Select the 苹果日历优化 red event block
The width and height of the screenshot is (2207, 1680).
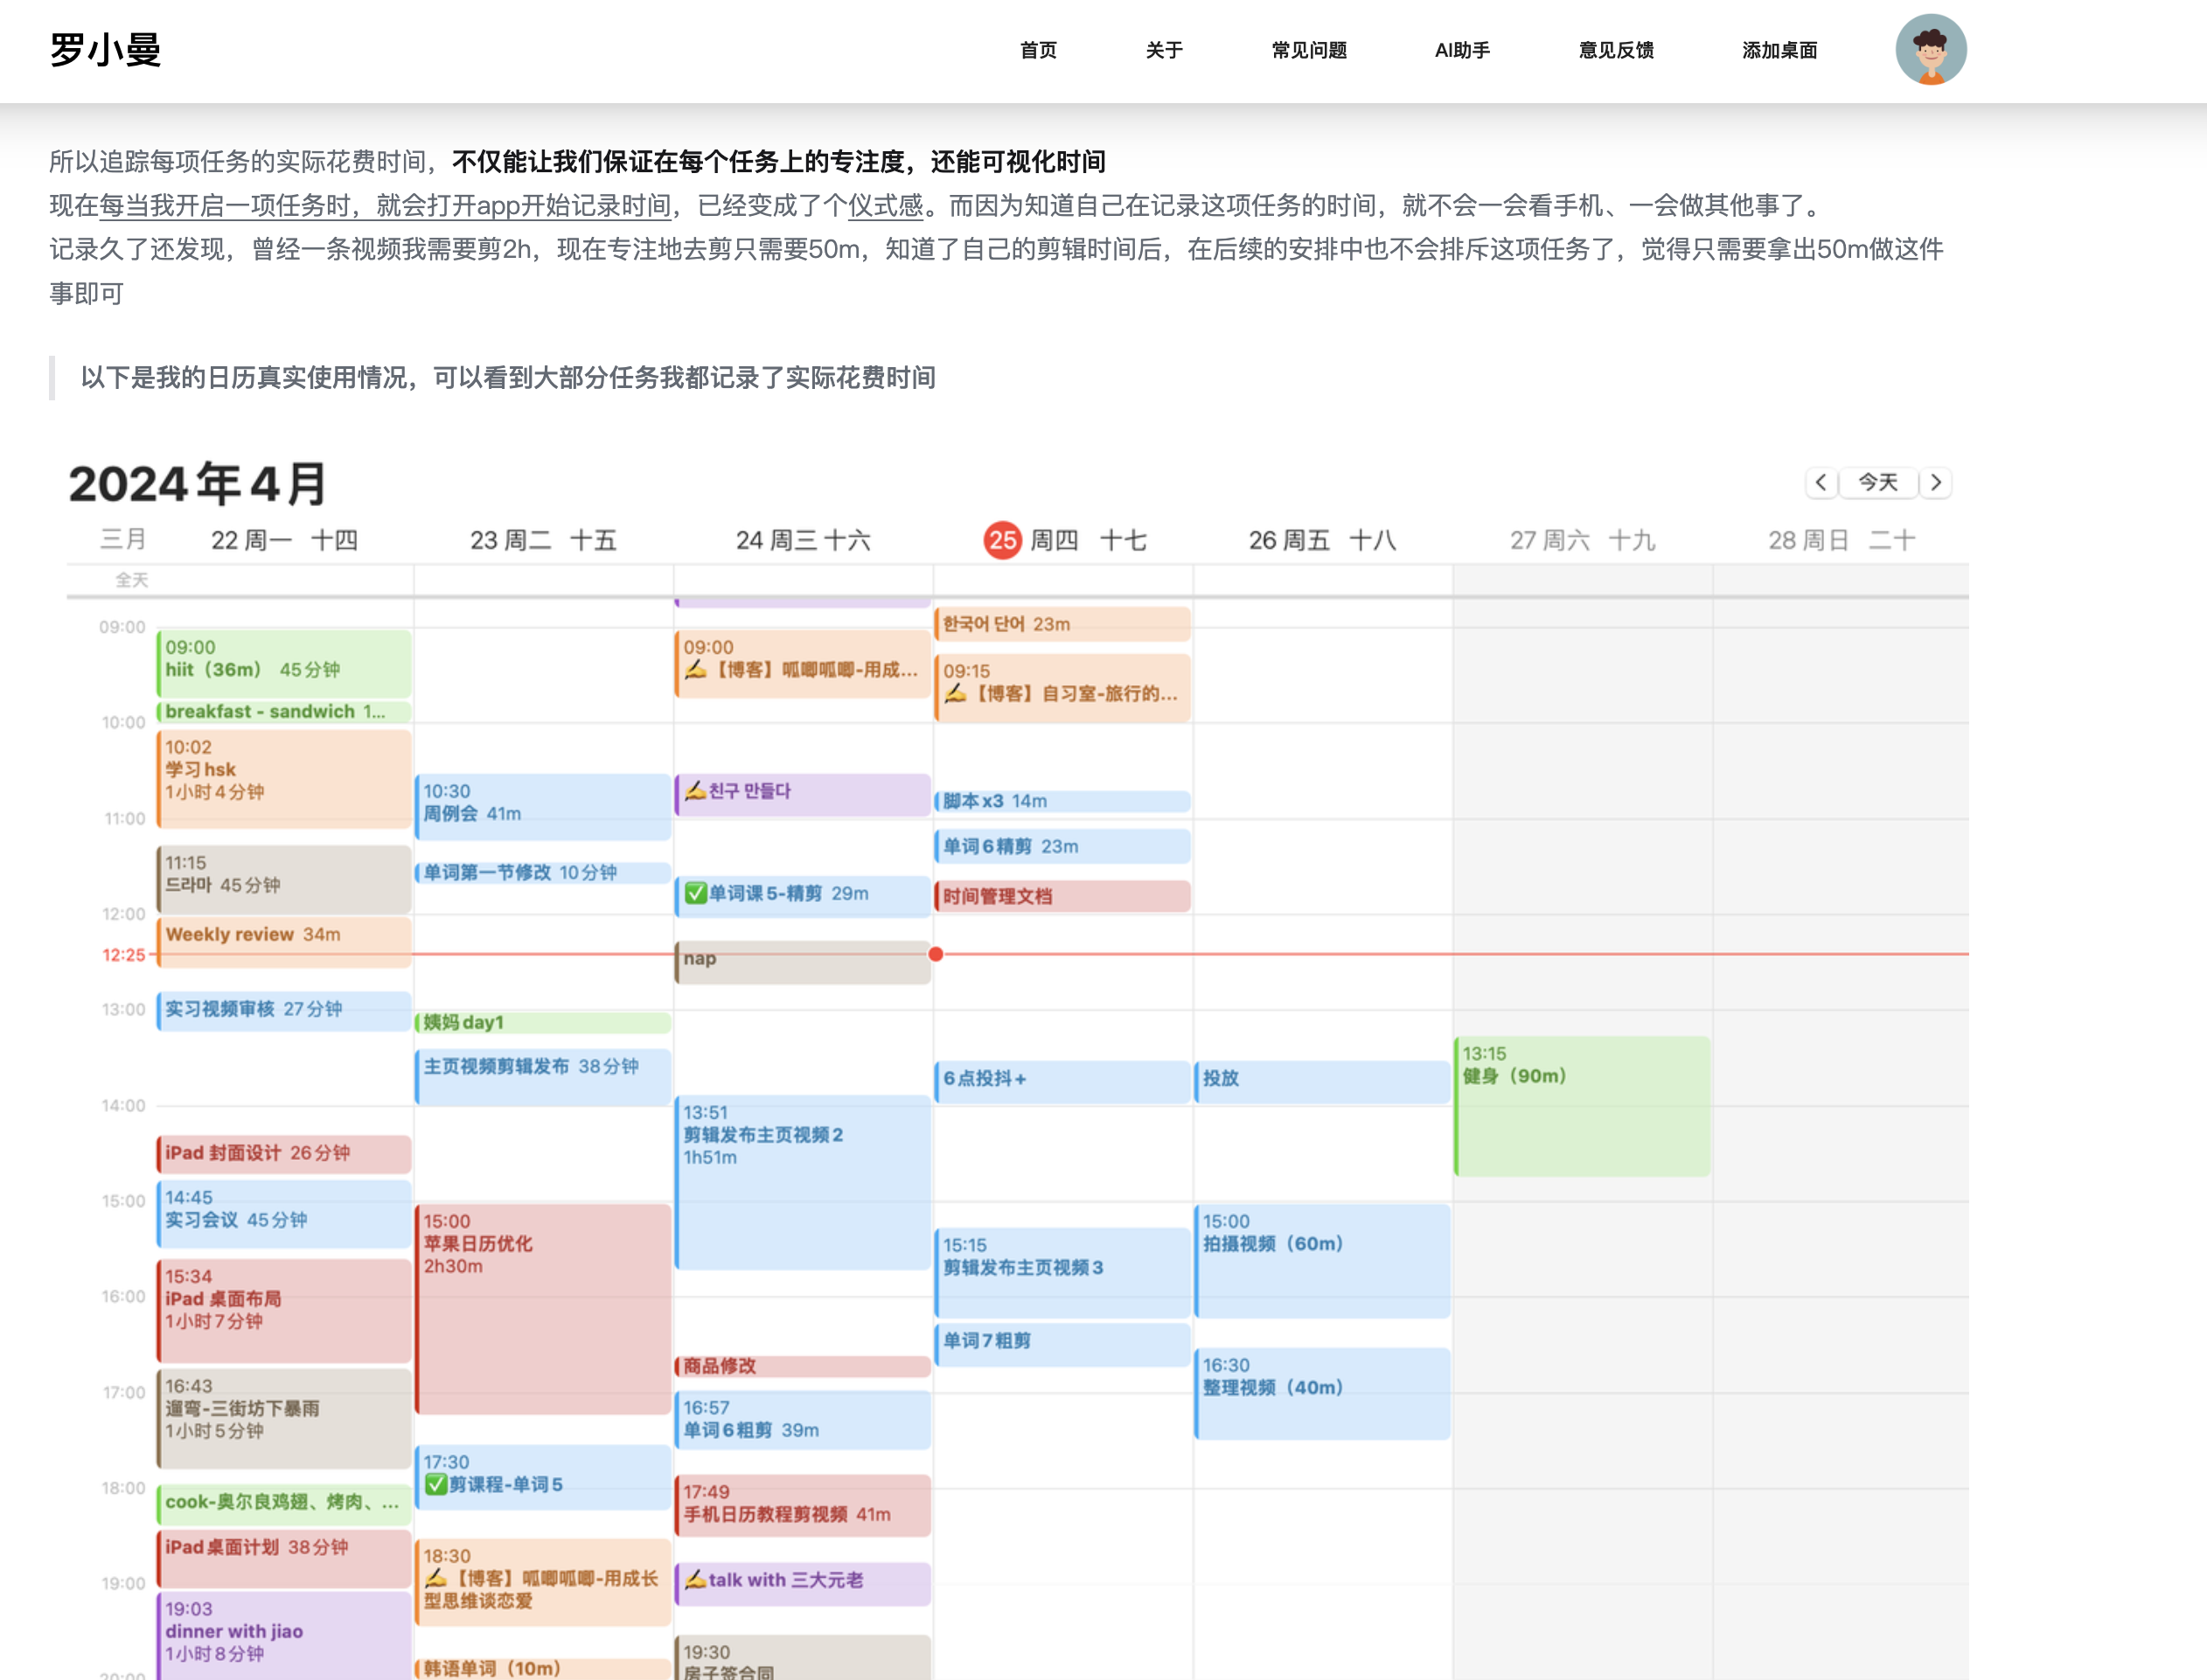(542, 1310)
